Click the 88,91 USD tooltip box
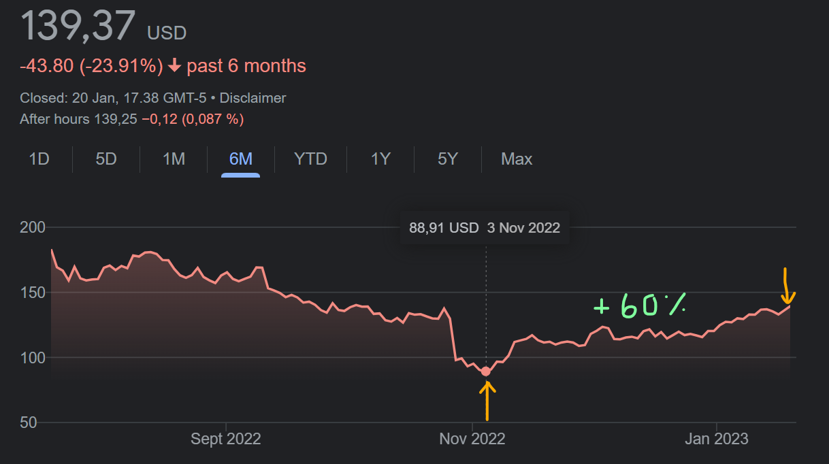This screenshot has width=829, height=464. click(485, 228)
